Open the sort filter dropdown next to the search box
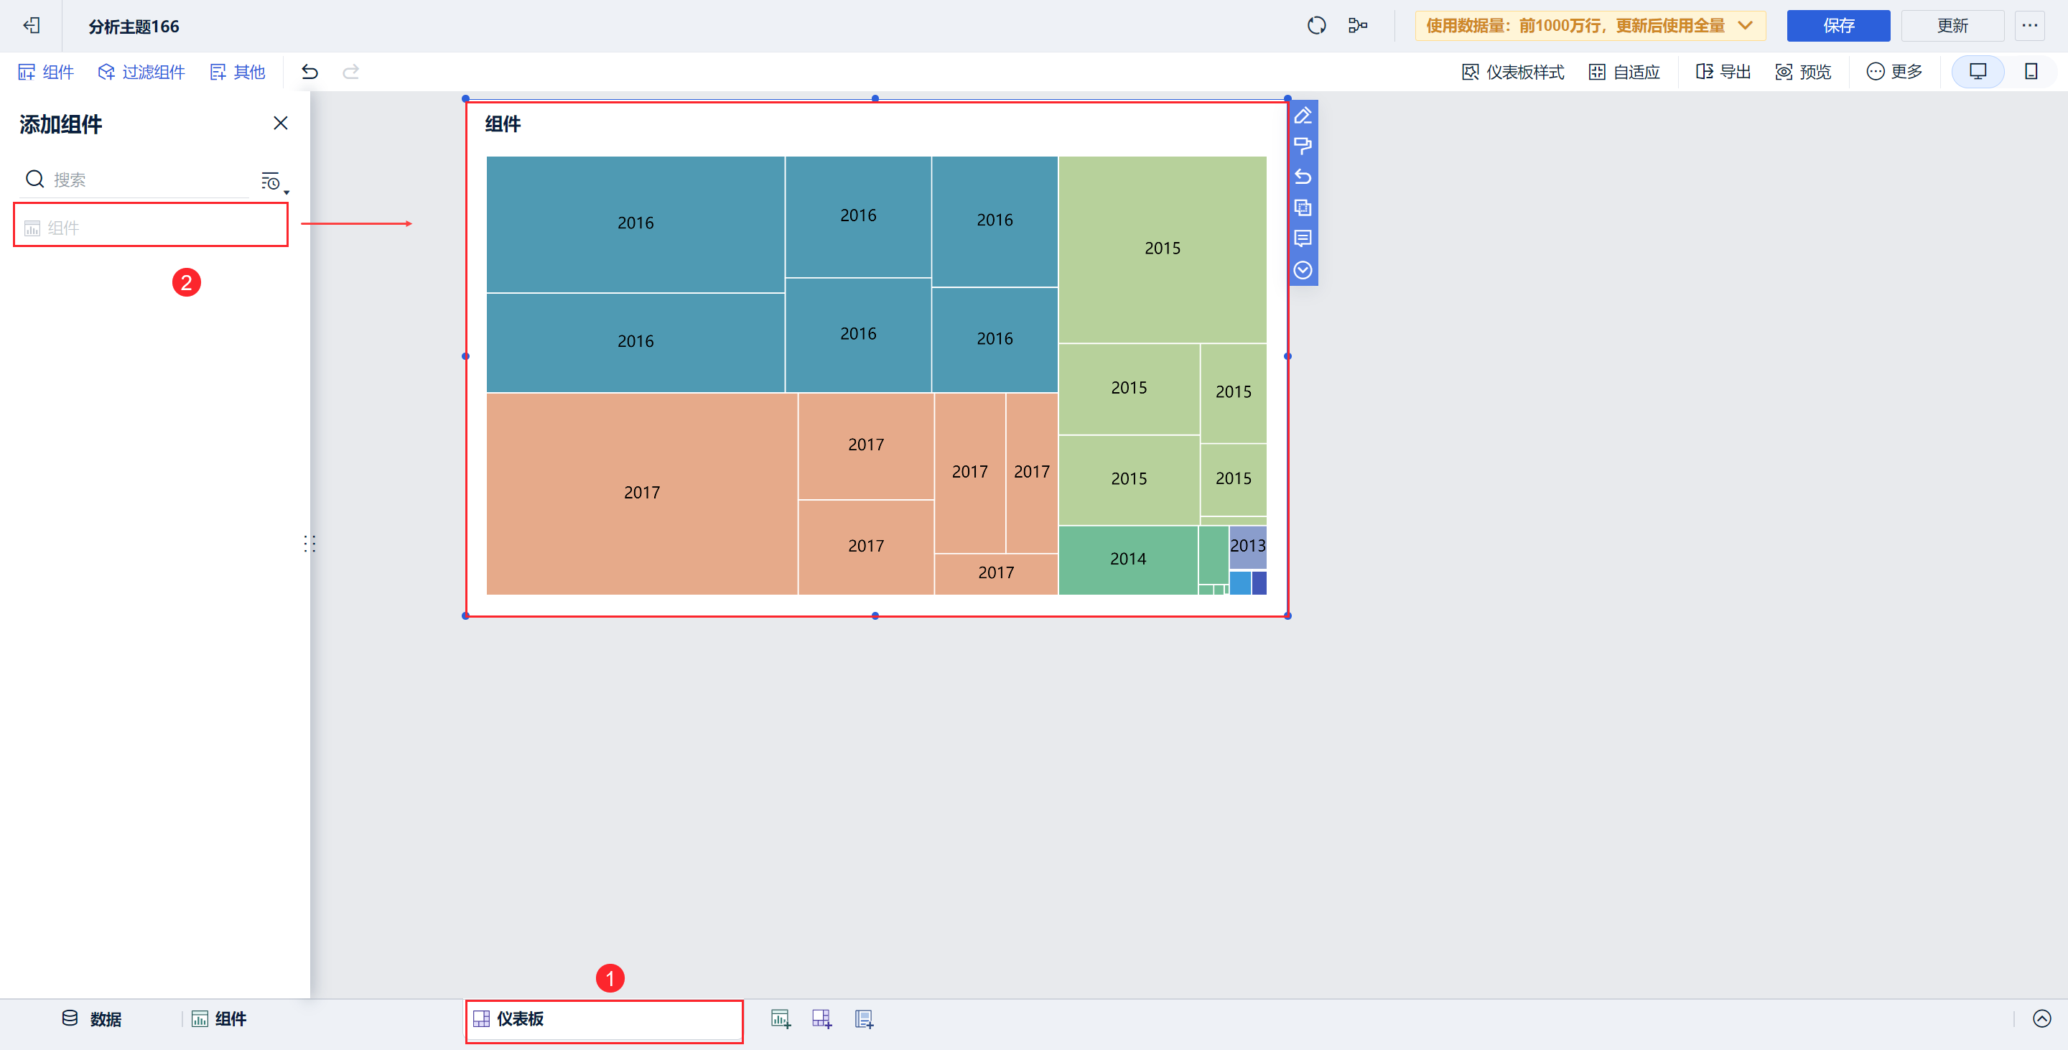The width and height of the screenshot is (2068, 1050). [273, 182]
